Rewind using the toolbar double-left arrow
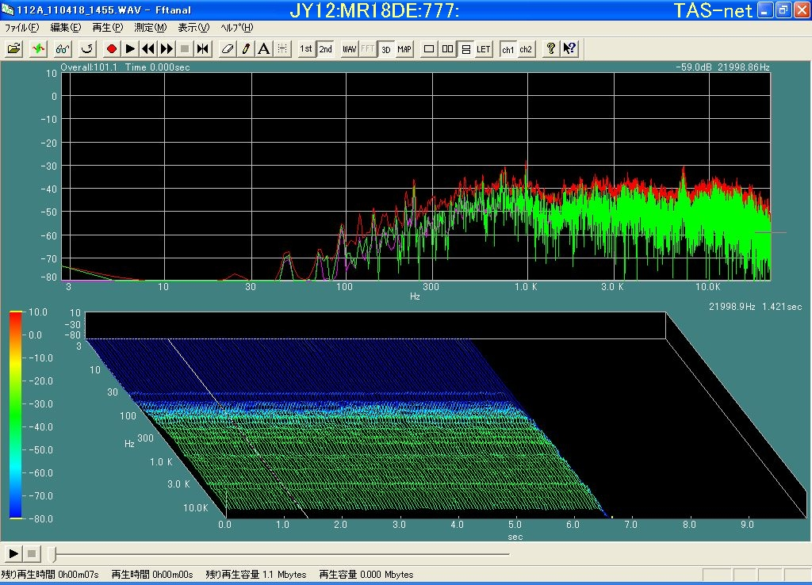This screenshot has width=812, height=585. point(148,48)
